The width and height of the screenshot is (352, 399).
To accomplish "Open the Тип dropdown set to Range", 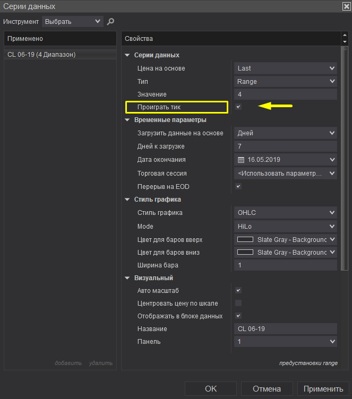I will tap(286, 82).
